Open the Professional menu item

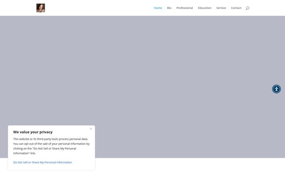click(185, 8)
